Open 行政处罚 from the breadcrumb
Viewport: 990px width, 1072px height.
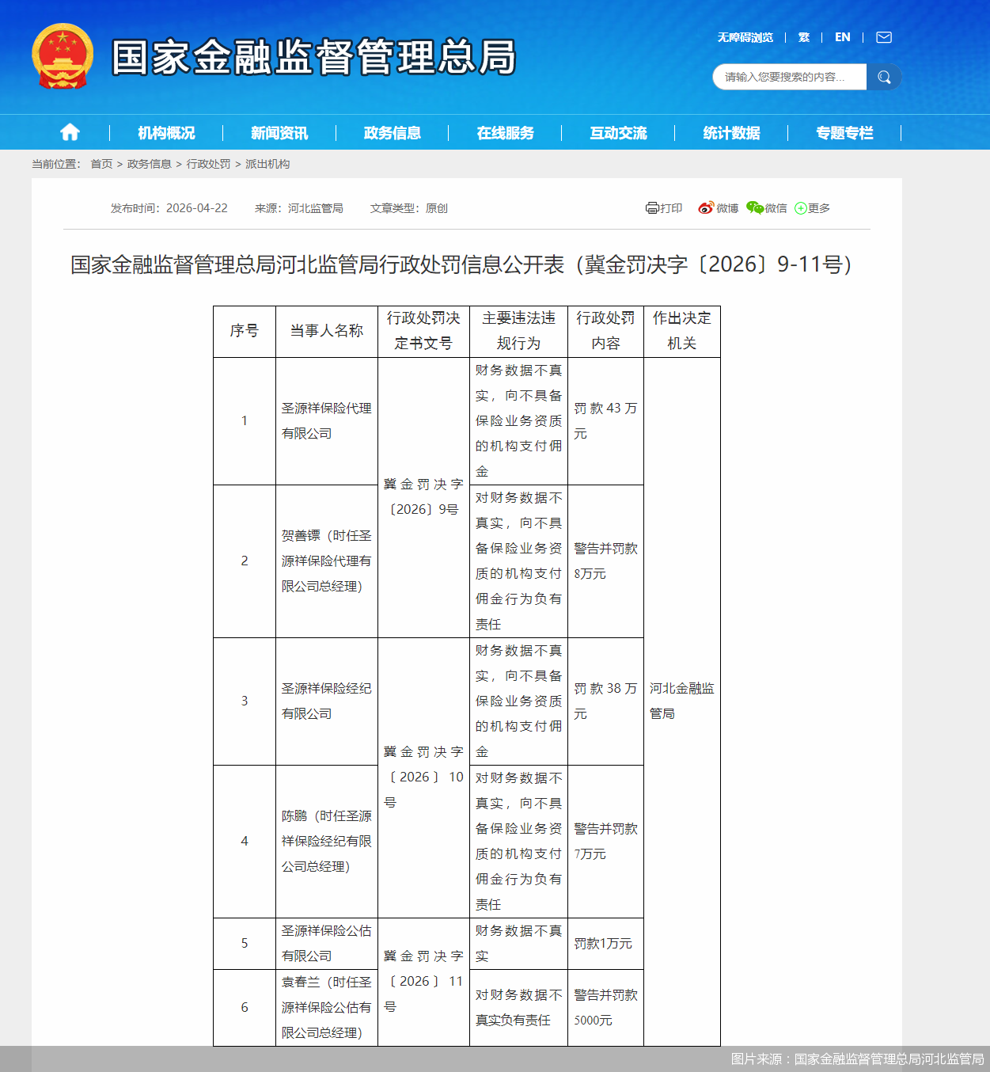click(x=208, y=164)
